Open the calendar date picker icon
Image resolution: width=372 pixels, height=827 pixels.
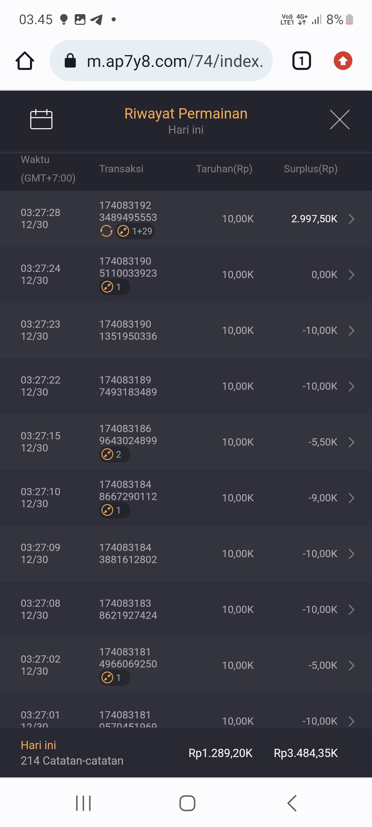(41, 119)
